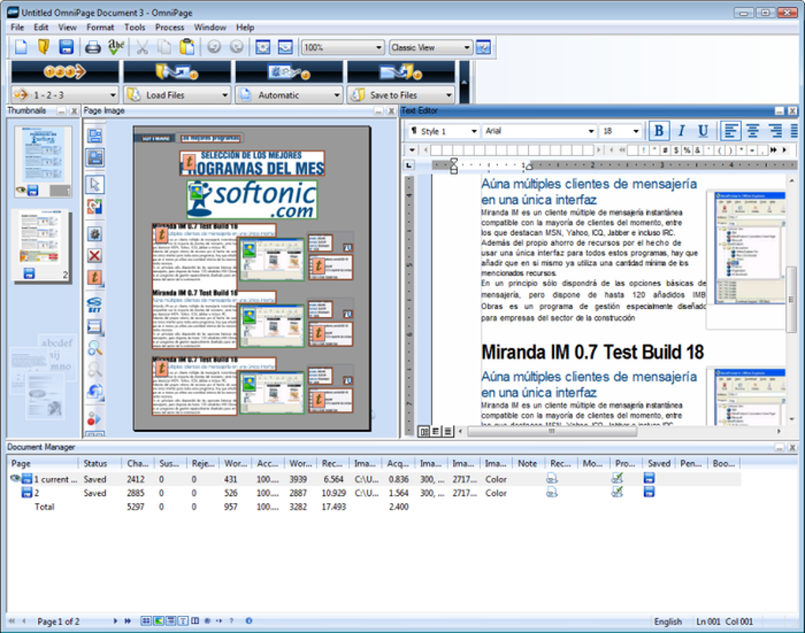
Task: Click the Open file folder icon
Action: click(x=43, y=47)
